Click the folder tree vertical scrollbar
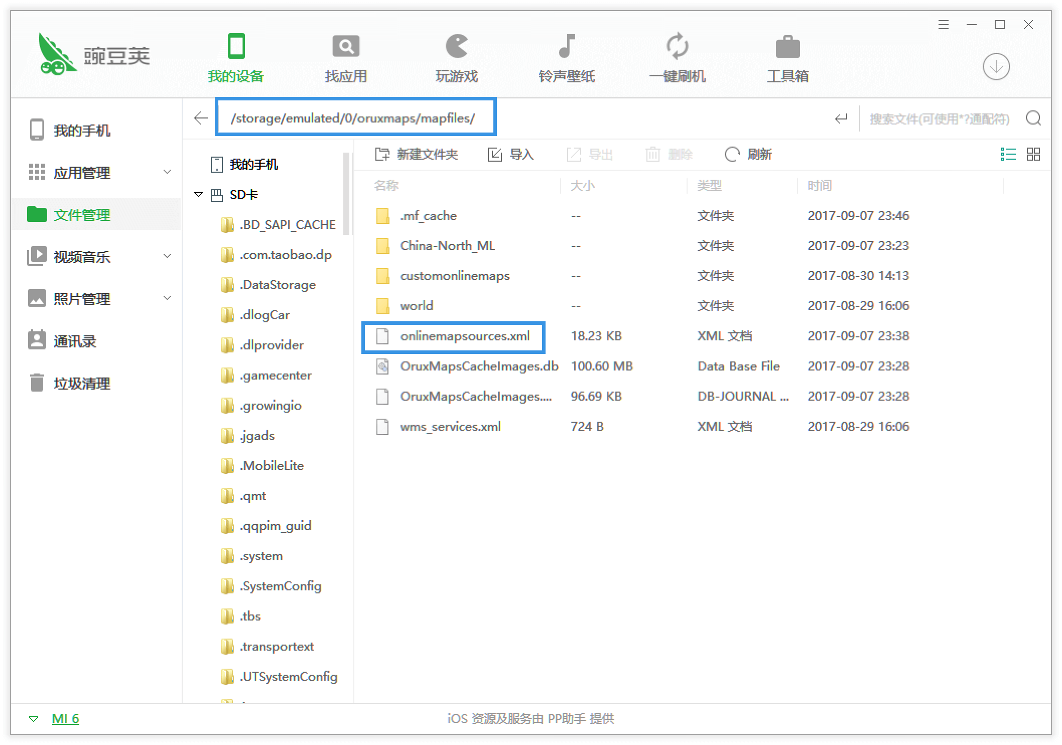The width and height of the screenshot is (1062, 745). [x=346, y=194]
